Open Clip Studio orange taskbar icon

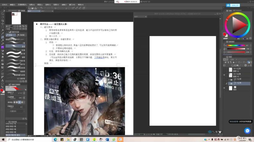[x=120, y=139]
